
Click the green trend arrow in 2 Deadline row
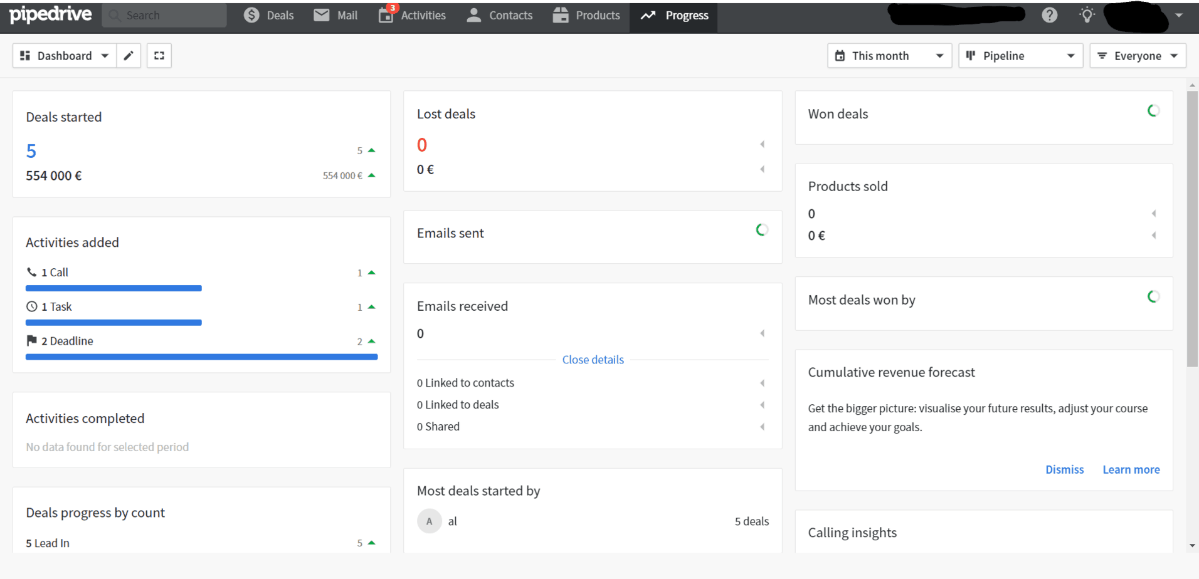(x=372, y=342)
